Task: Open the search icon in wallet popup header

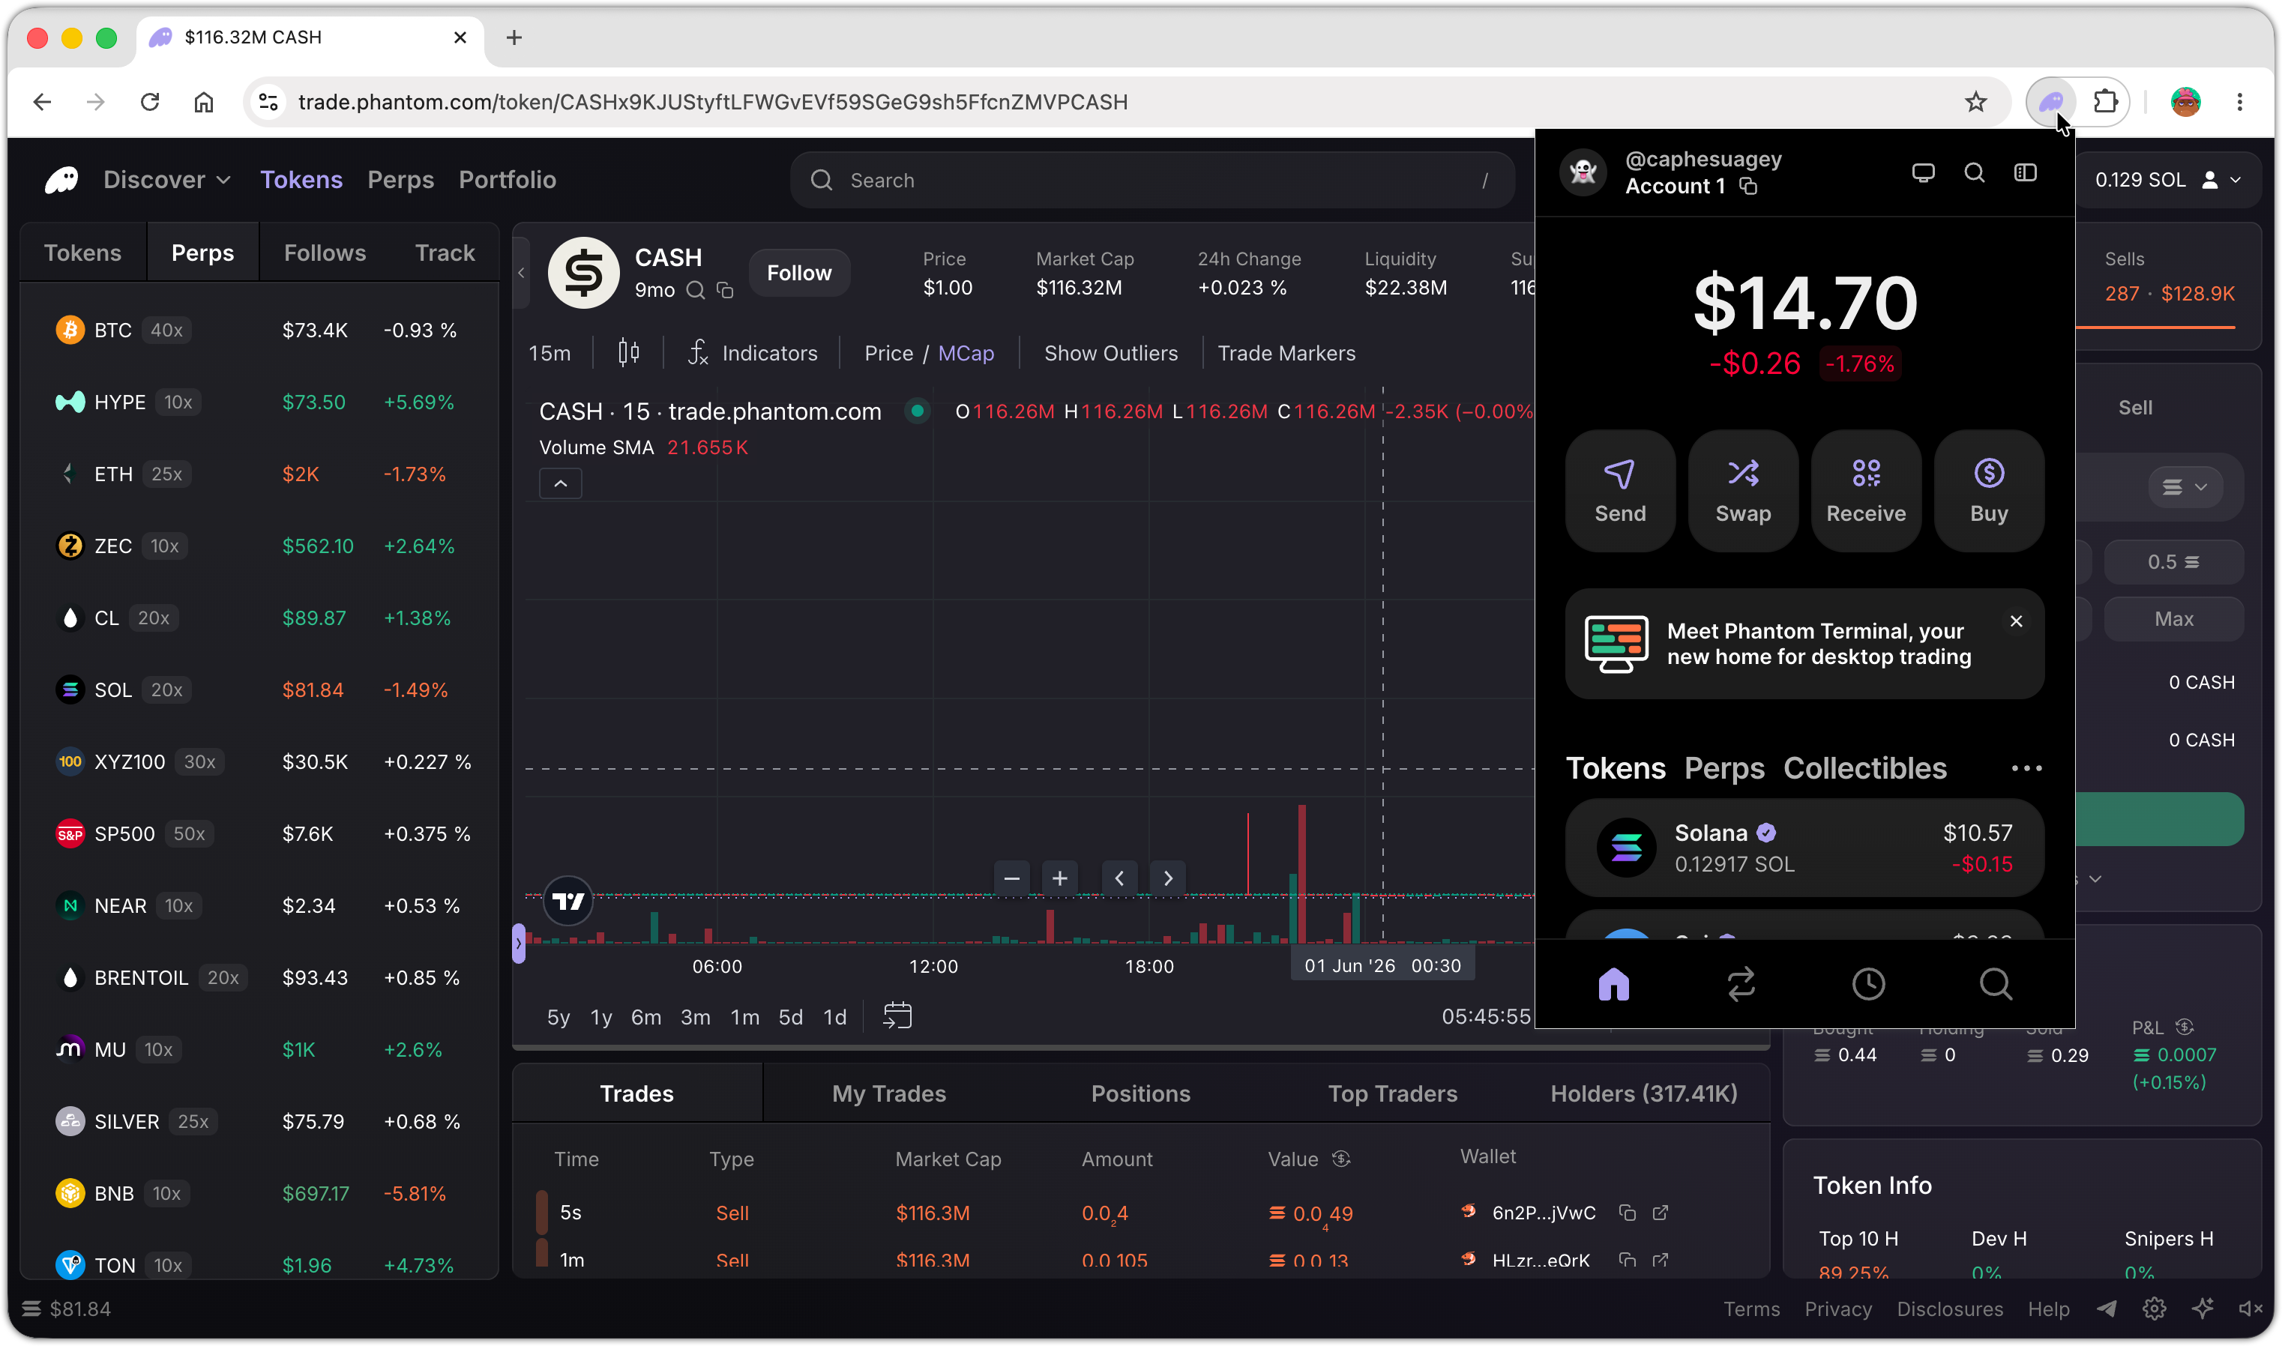Action: coord(1974,172)
